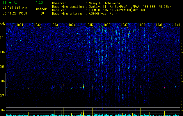Click the Receiver label
This screenshot has height=116, width=183.
pos(59,10)
